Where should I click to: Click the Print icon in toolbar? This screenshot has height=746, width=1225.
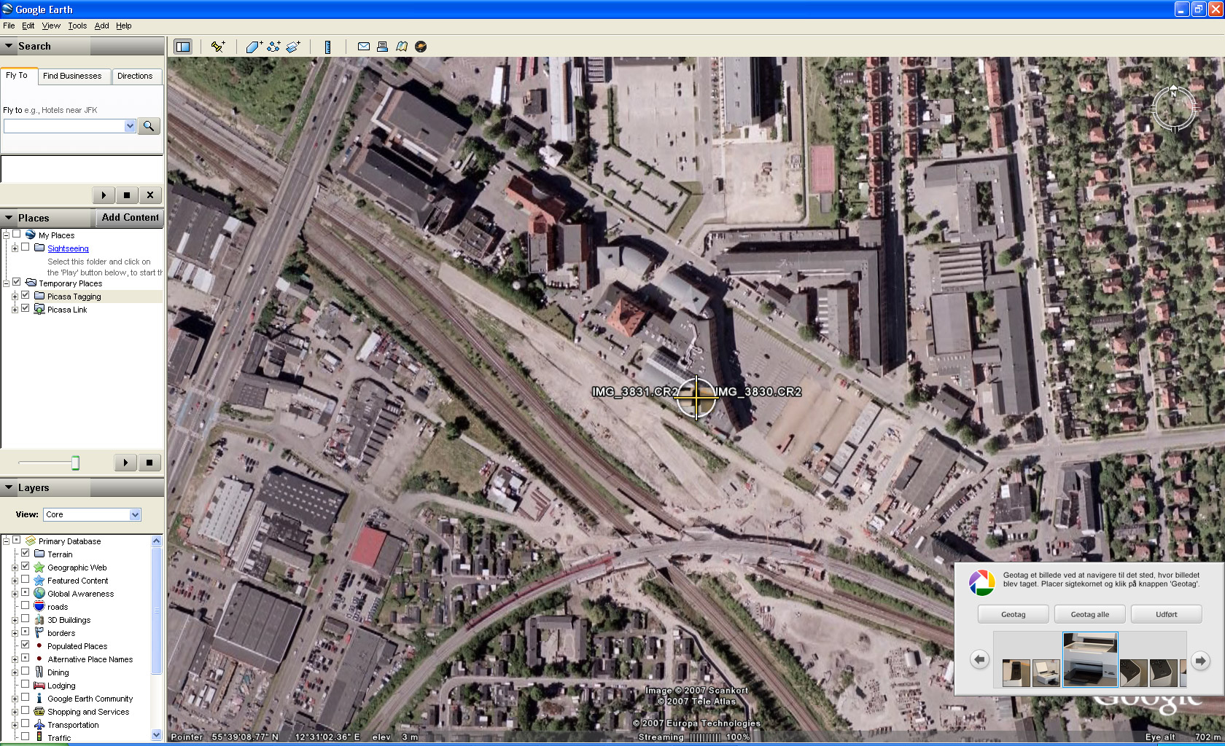[x=382, y=47]
